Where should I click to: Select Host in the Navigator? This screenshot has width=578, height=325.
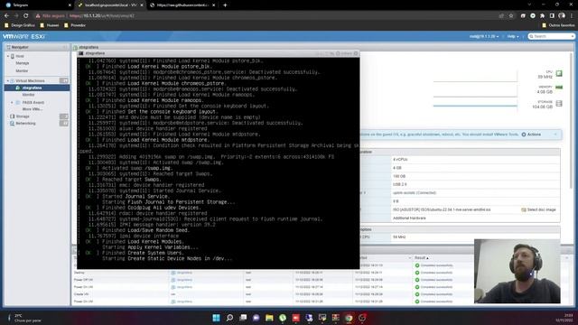pos(20,56)
